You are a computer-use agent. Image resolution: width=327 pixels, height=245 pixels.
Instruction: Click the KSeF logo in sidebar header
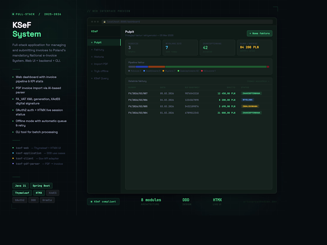tap(95, 31)
